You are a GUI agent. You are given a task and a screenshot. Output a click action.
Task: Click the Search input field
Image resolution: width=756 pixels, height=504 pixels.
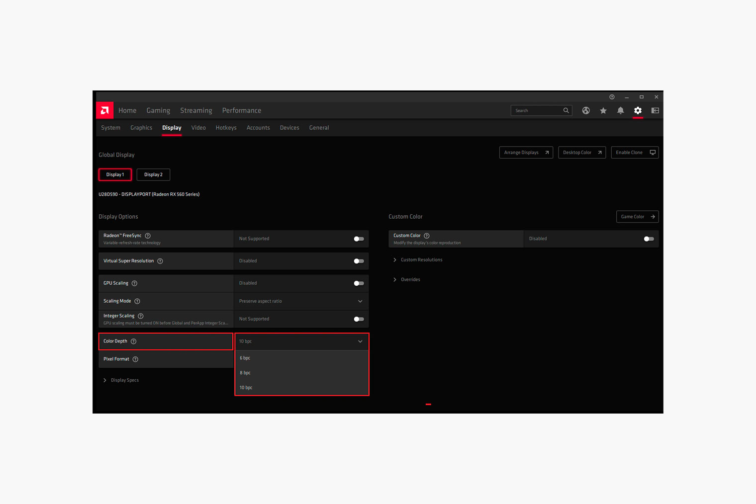pos(541,110)
